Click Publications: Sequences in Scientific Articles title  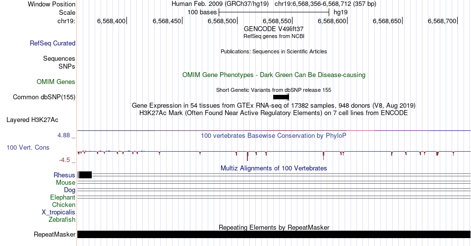274,51
